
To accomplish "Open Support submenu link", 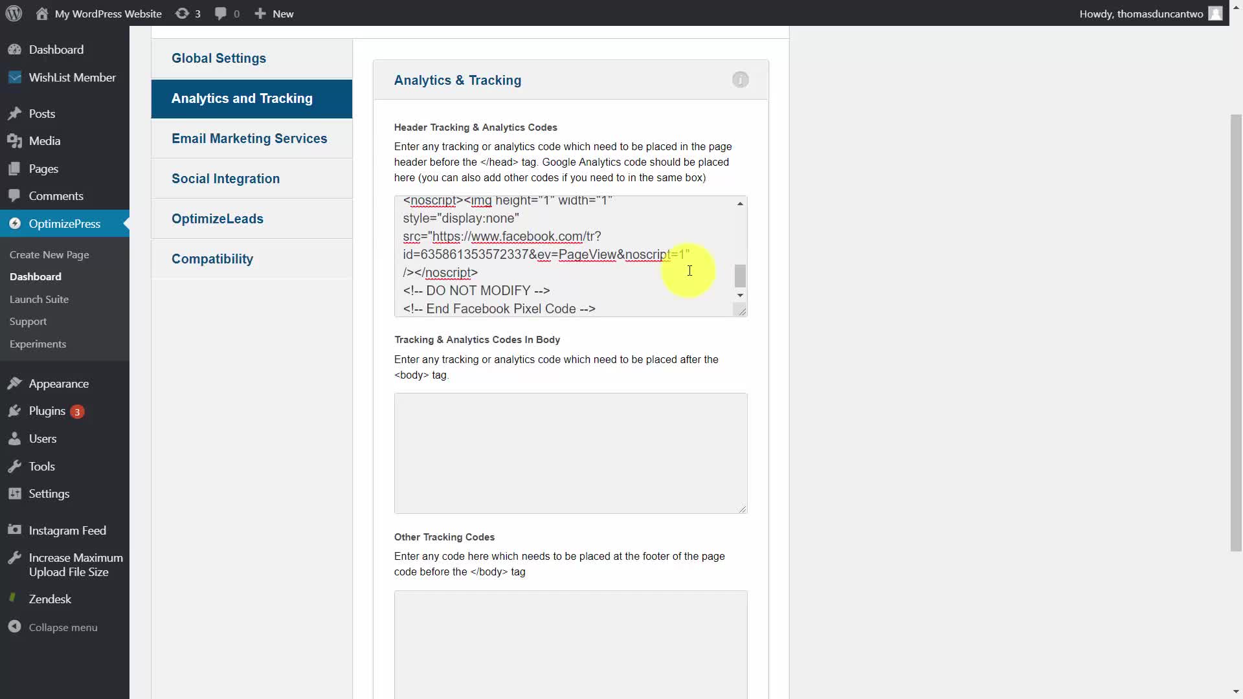I will (28, 321).
